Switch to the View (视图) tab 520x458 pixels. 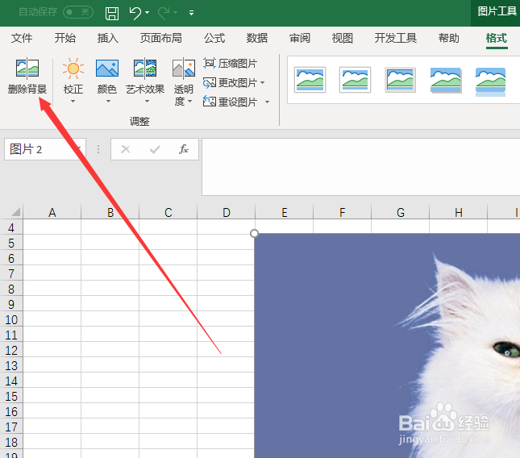(x=343, y=38)
